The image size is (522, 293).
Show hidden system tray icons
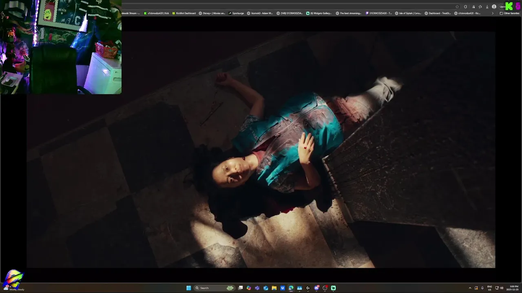tap(470, 288)
